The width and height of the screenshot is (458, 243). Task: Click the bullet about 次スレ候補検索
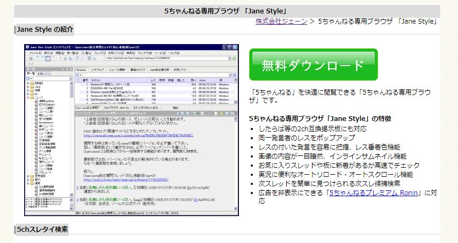329,184
